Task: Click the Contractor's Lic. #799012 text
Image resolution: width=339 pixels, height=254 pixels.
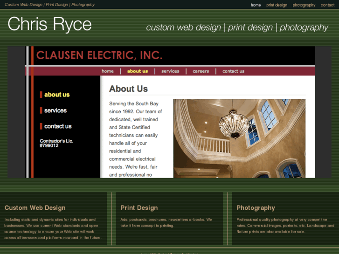Action: click(56, 143)
